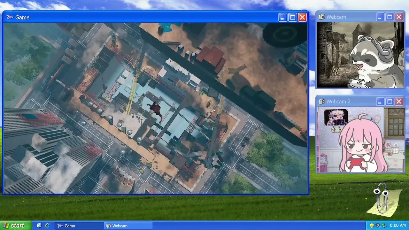Launch Internet Explorer from quick launch

47,226
